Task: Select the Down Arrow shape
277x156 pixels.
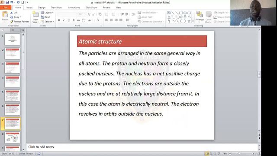Action: click(185, 17)
